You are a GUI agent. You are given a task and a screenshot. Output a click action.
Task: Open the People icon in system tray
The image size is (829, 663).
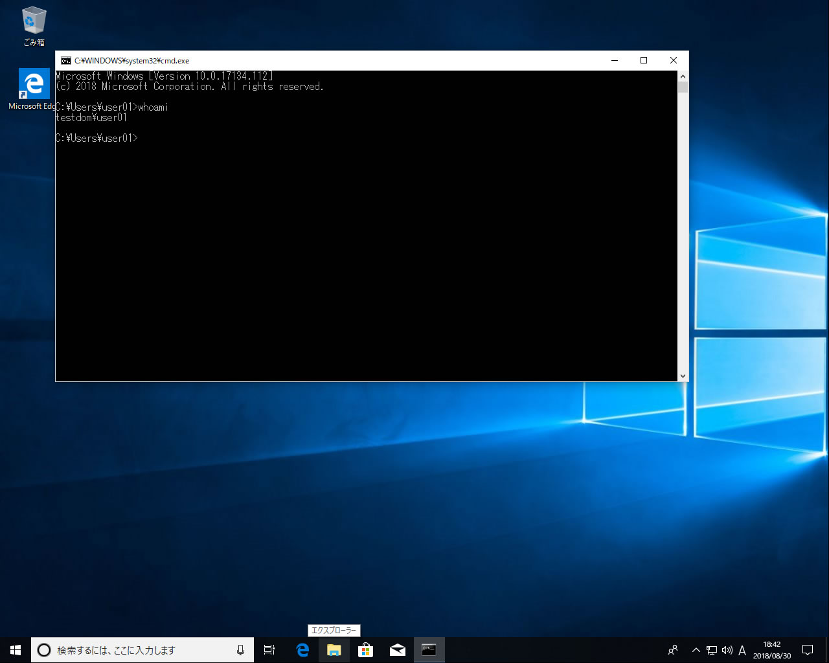[673, 650]
